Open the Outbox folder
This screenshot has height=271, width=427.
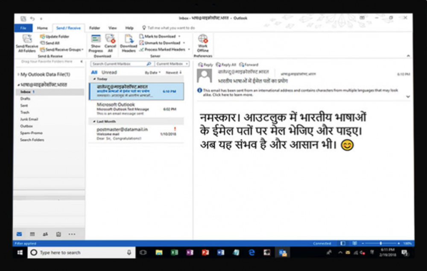tap(26, 126)
